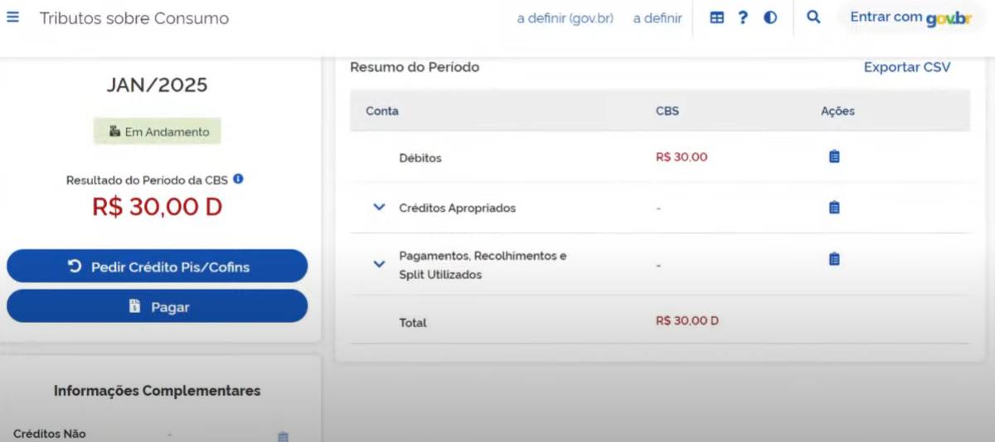This screenshot has height=442, width=995.
Task: Open help question mark icon
Action: click(743, 17)
